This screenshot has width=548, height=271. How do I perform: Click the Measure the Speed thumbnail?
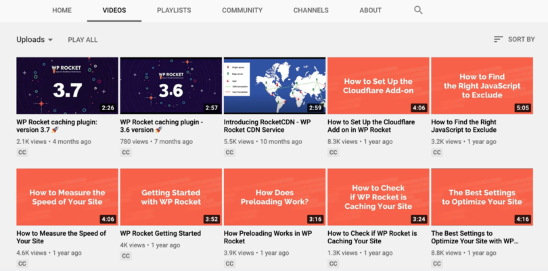[x=67, y=197]
